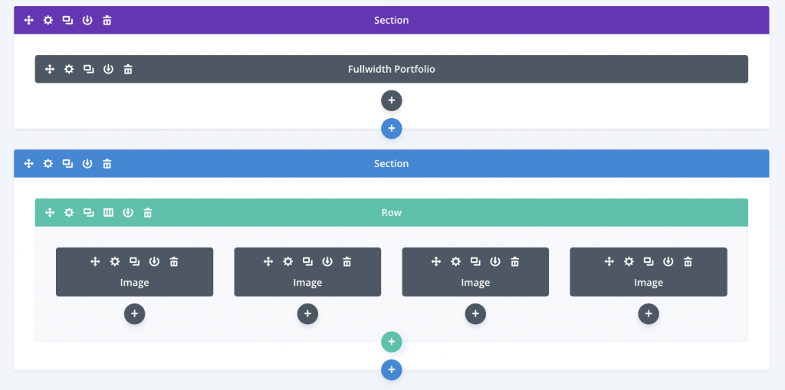The height and width of the screenshot is (390, 785).
Task: Add new row with green plus button
Action: pyautogui.click(x=392, y=342)
